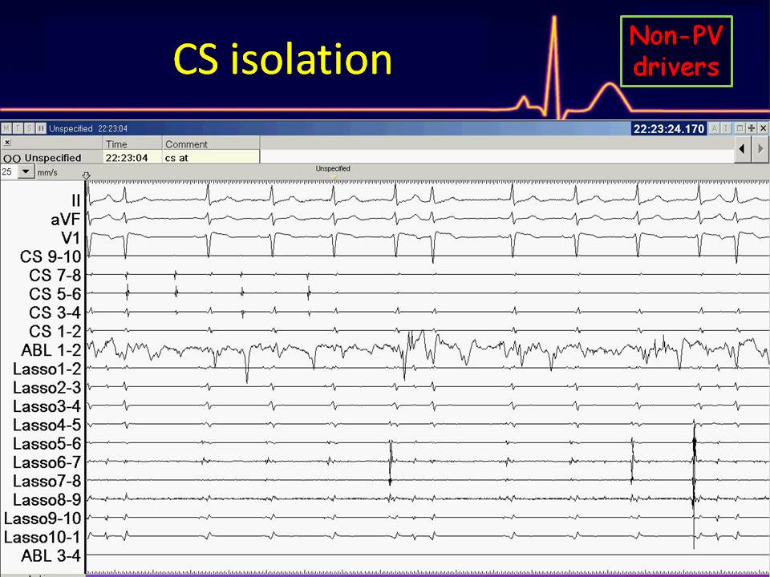Image resolution: width=770 pixels, height=577 pixels.
Task: Go to previous event with left arrow
Action: 743,150
